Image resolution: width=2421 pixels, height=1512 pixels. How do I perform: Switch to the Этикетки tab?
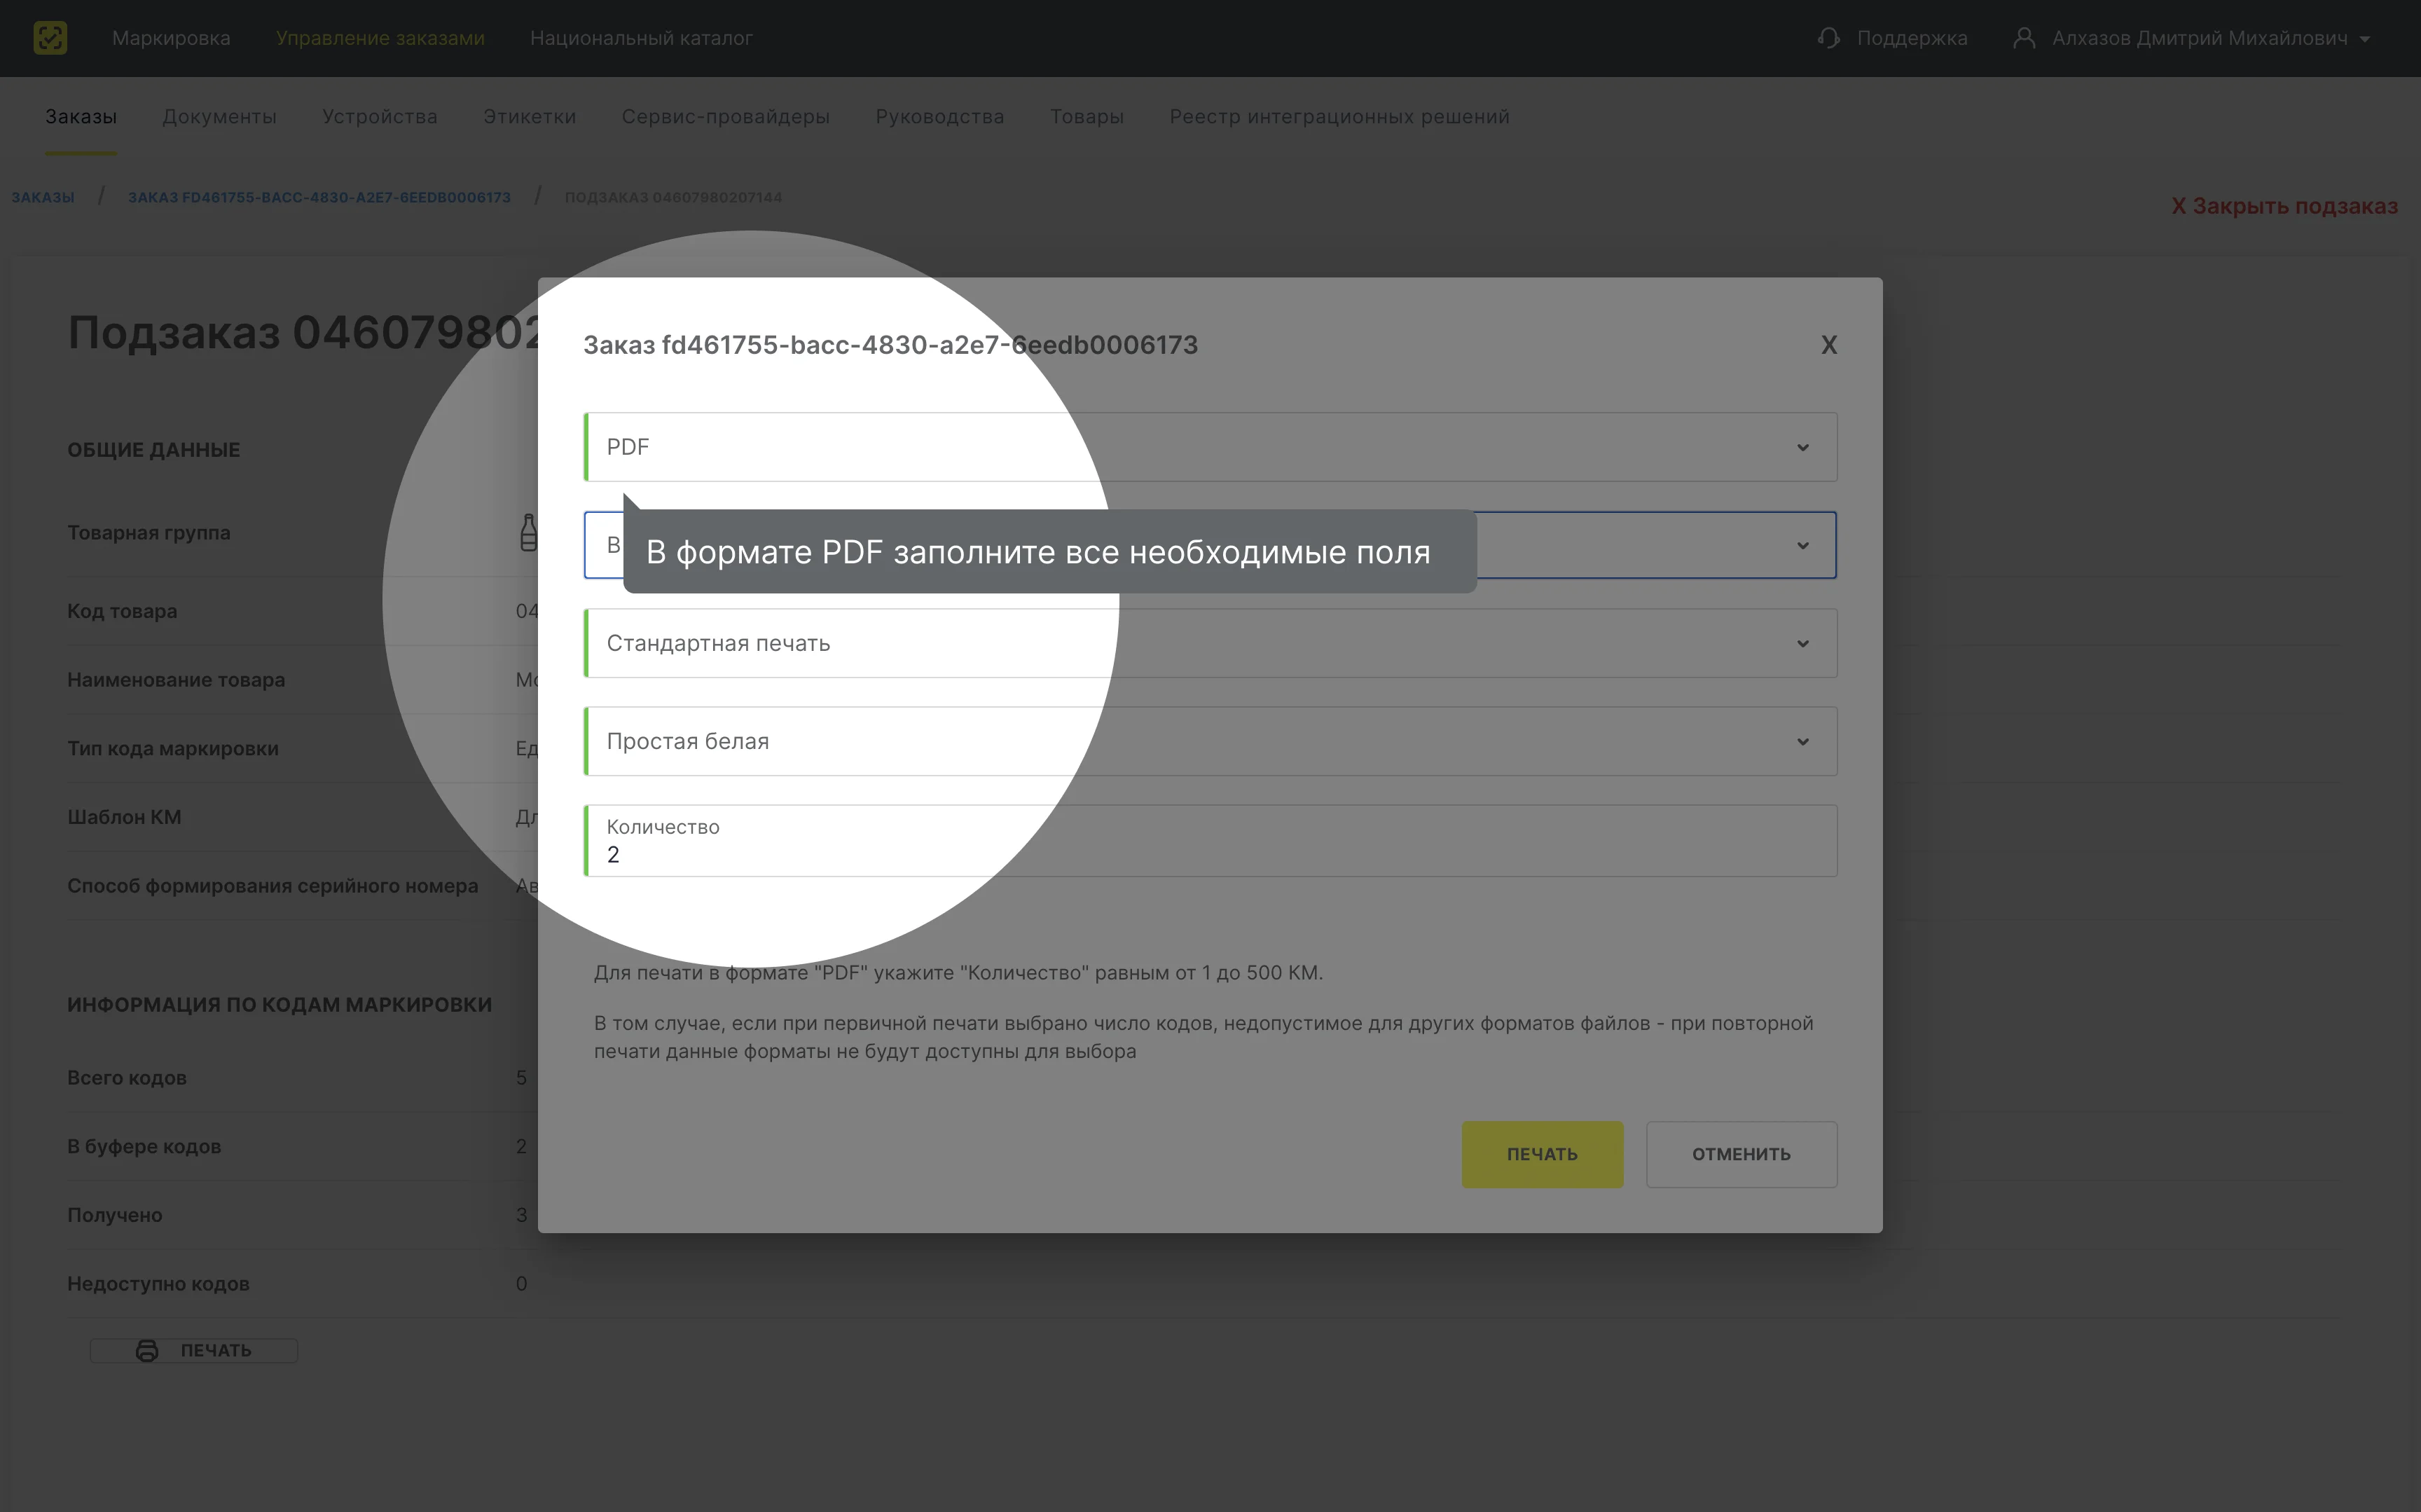point(529,117)
